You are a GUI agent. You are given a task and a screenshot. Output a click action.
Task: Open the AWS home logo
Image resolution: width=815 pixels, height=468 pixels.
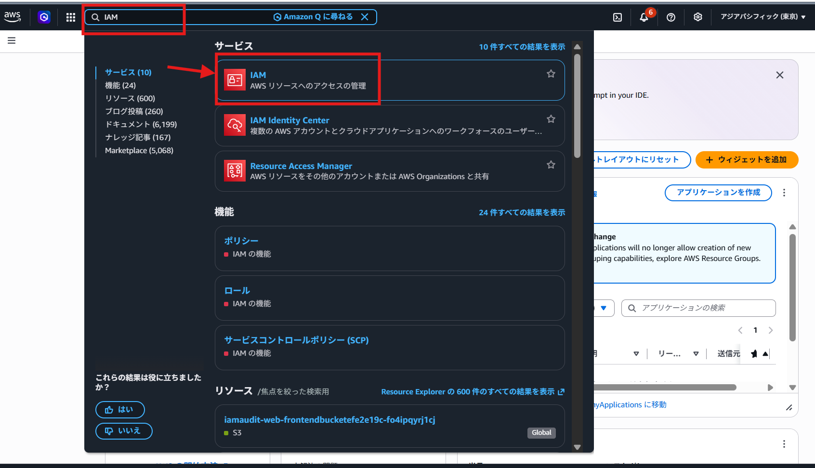(13, 16)
